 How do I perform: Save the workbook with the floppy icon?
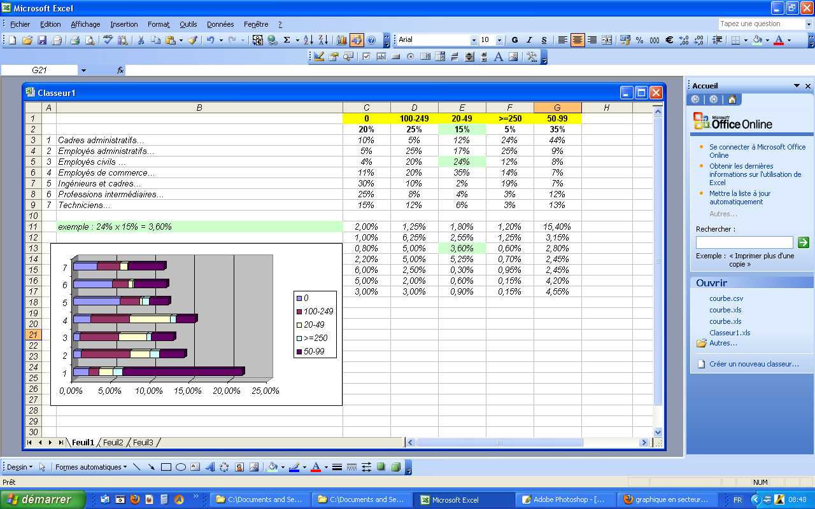point(42,40)
